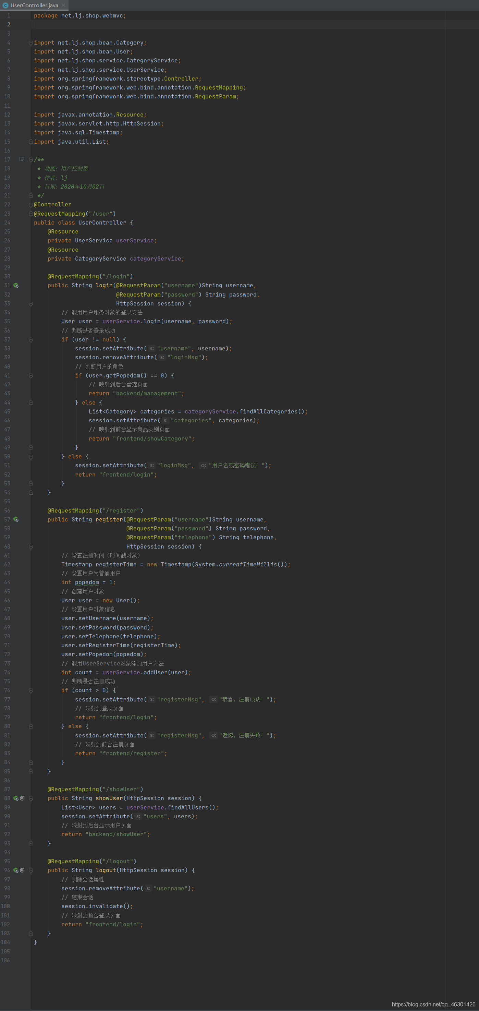The image size is (479, 1011).
Task: Click @RequestMapping("/register") annotation
Action: tap(95, 510)
